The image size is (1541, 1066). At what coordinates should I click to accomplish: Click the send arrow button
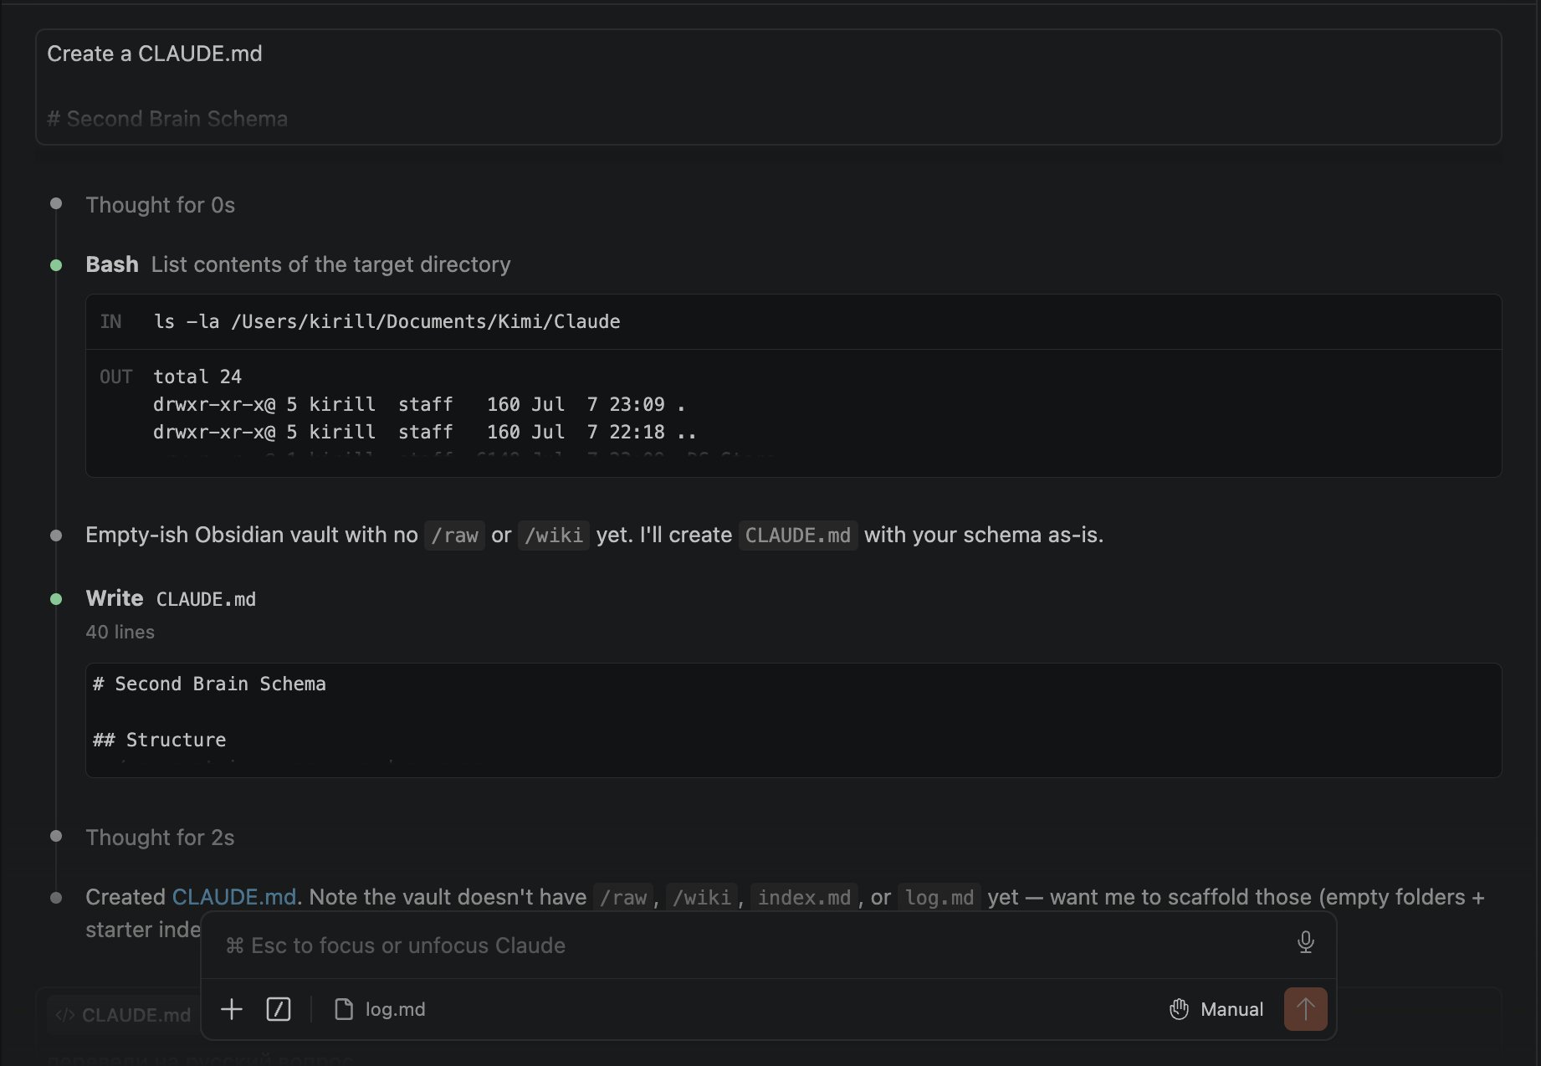[1305, 1009]
